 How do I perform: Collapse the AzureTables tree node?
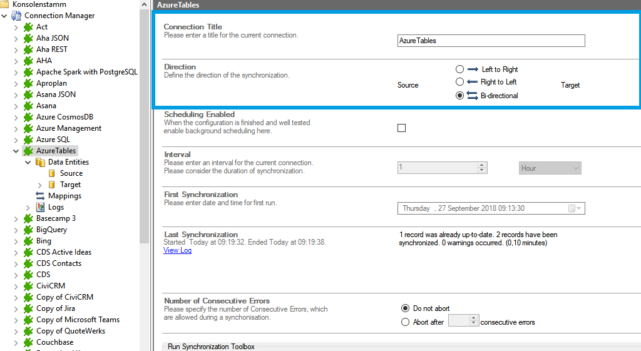[16, 151]
